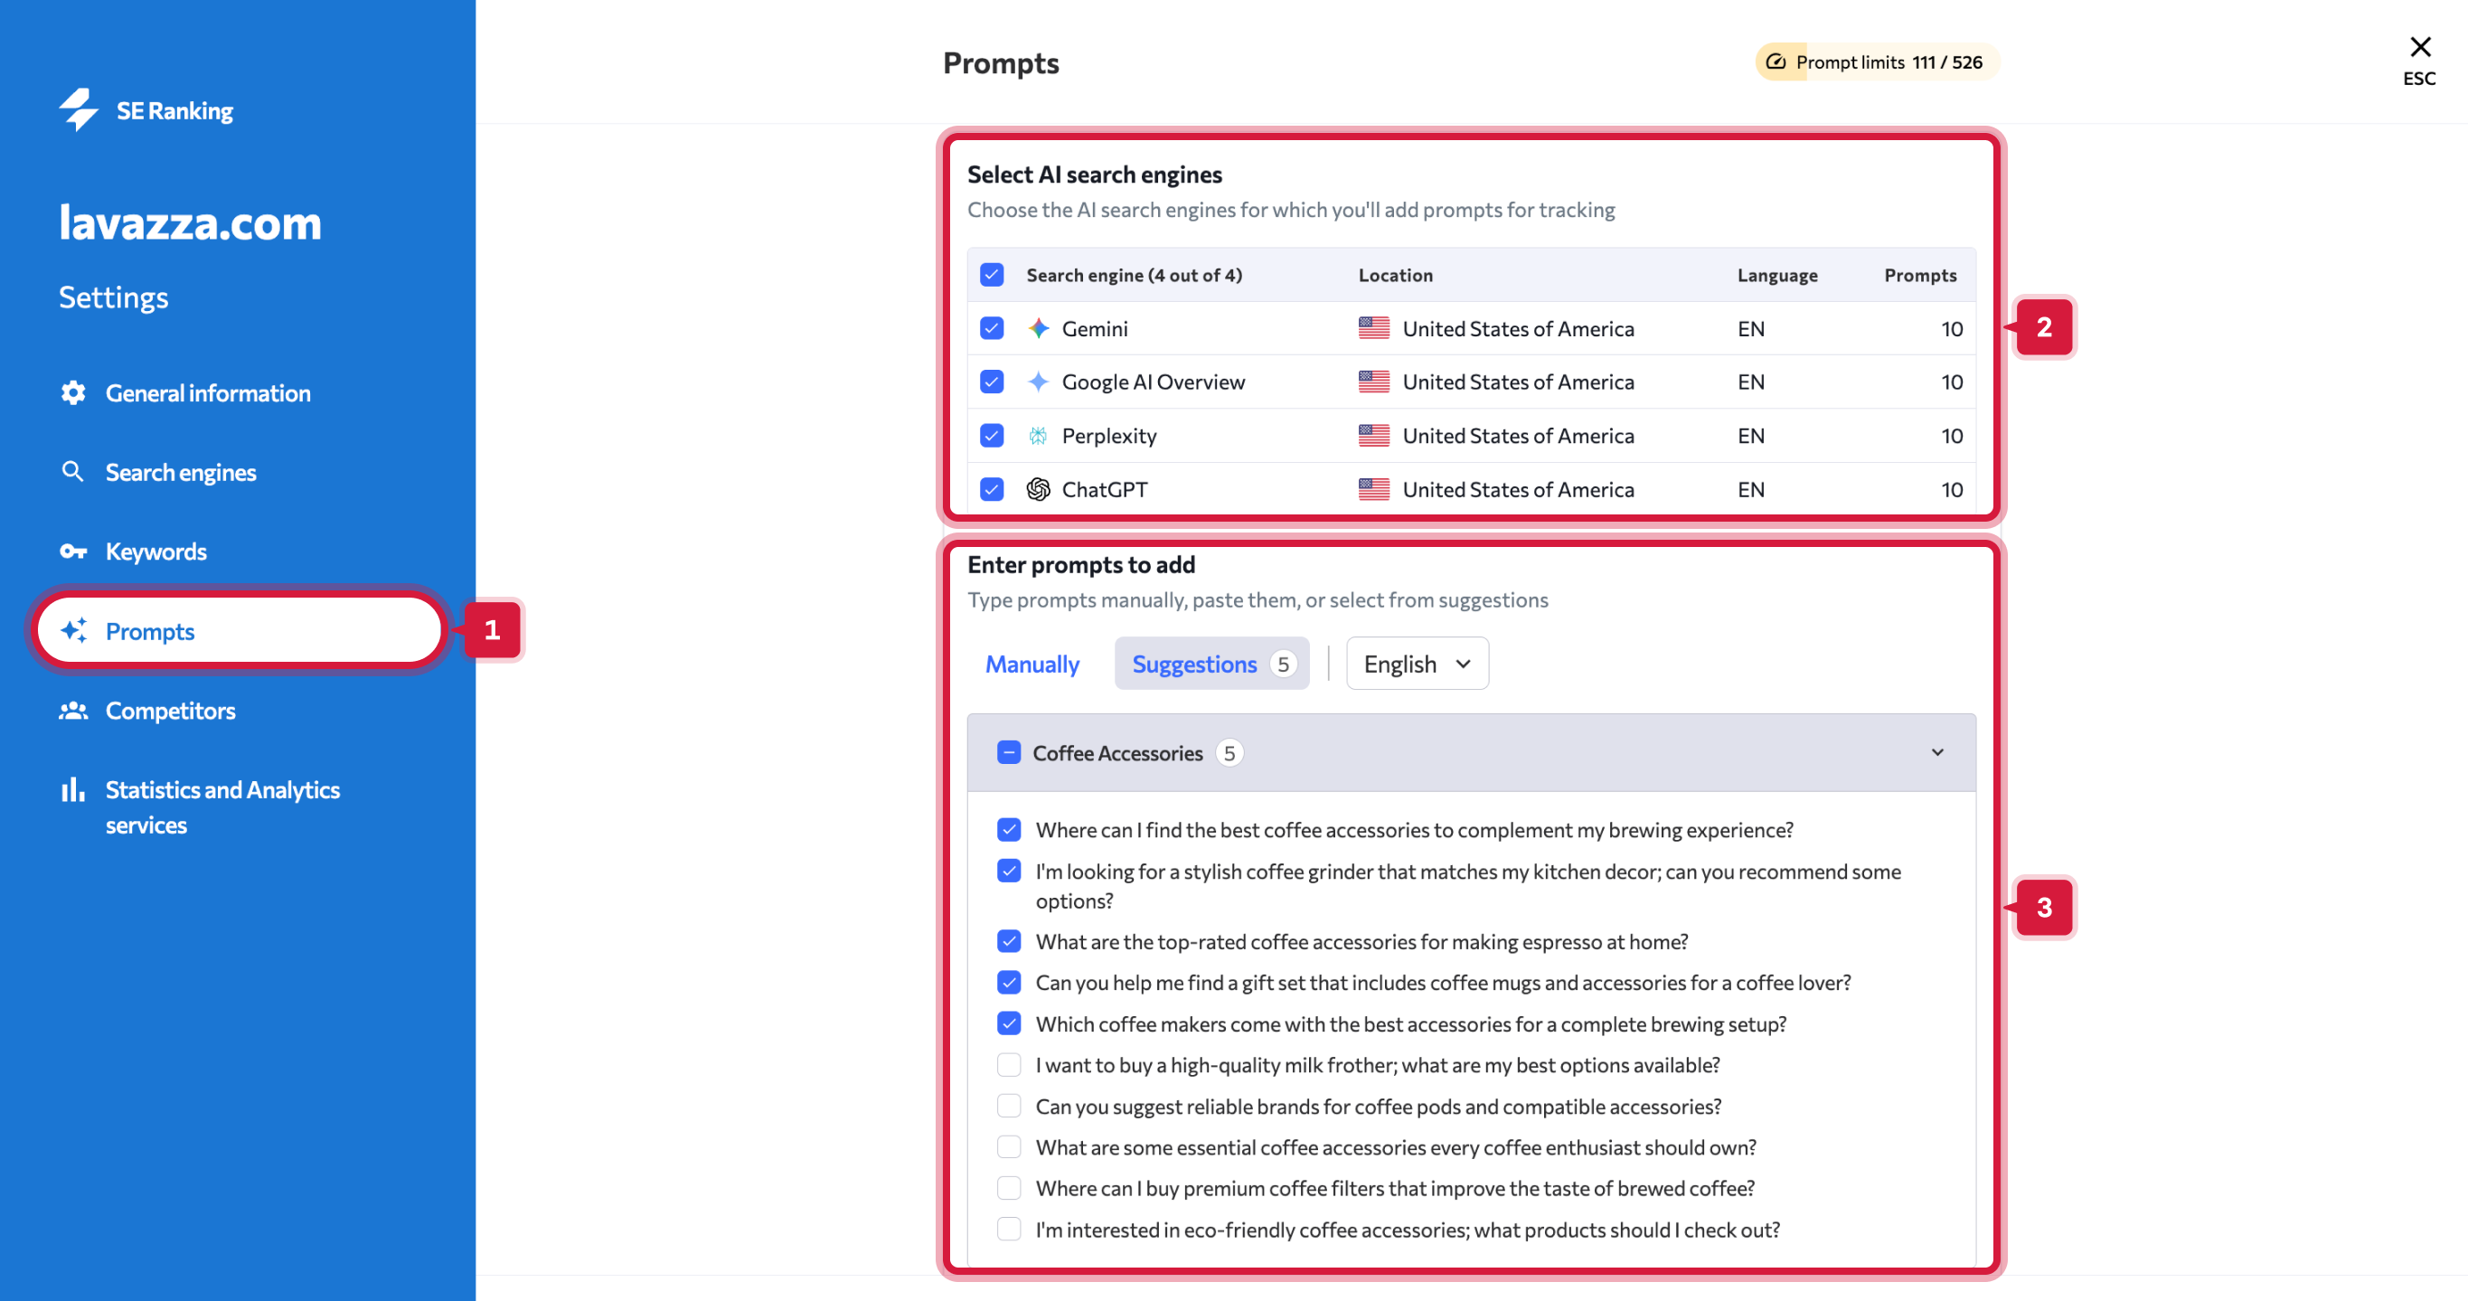Switch to the Manually tab
The image size is (2468, 1301).
tap(1031, 664)
